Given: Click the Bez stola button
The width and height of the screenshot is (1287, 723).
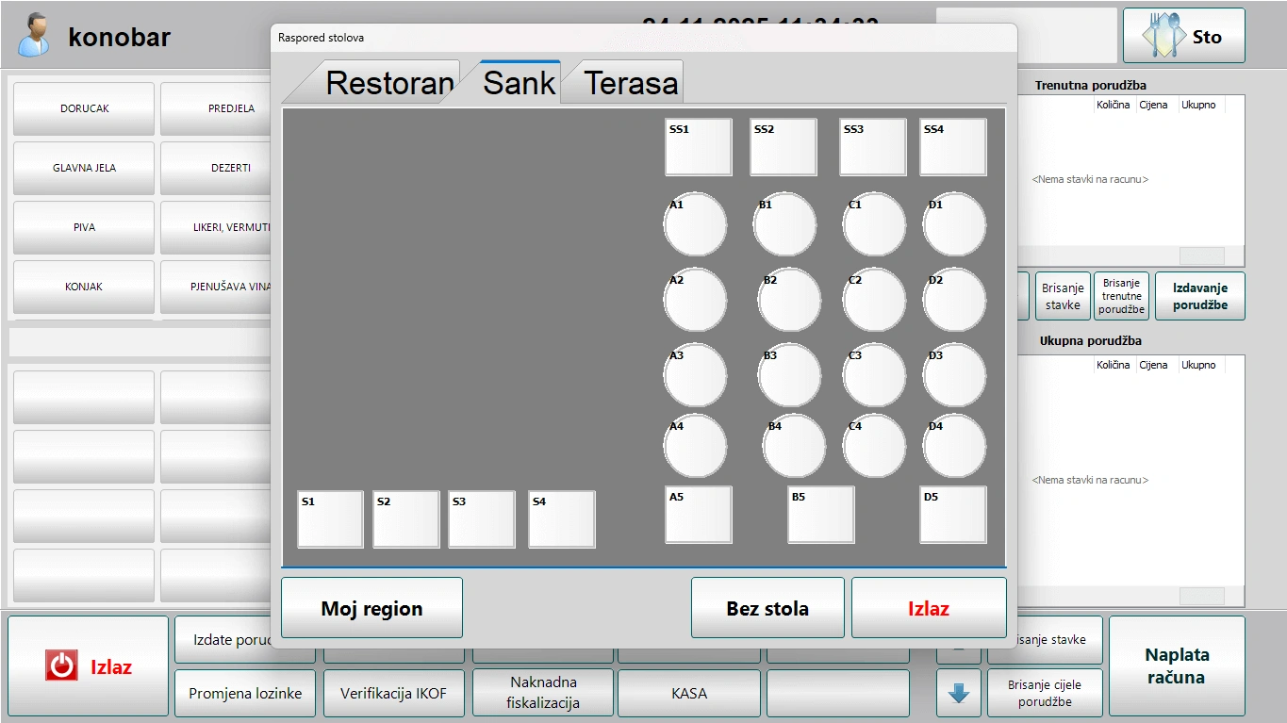Looking at the screenshot, I should coord(767,608).
